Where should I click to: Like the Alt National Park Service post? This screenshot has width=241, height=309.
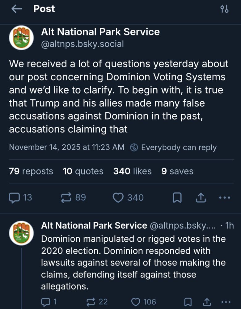pyautogui.click(x=118, y=197)
